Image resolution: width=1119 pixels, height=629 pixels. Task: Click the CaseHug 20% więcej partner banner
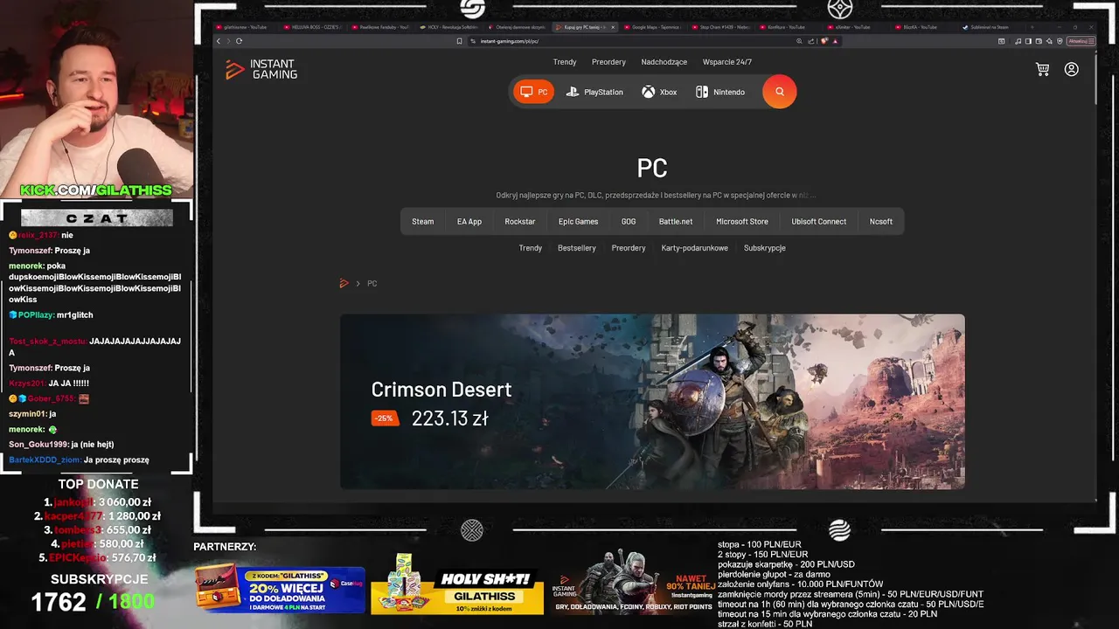pyautogui.click(x=280, y=588)
